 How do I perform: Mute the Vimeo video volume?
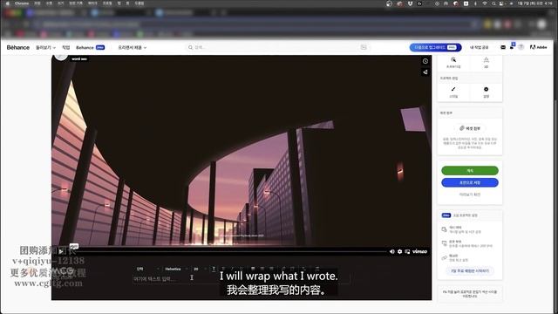coord(391,252)
